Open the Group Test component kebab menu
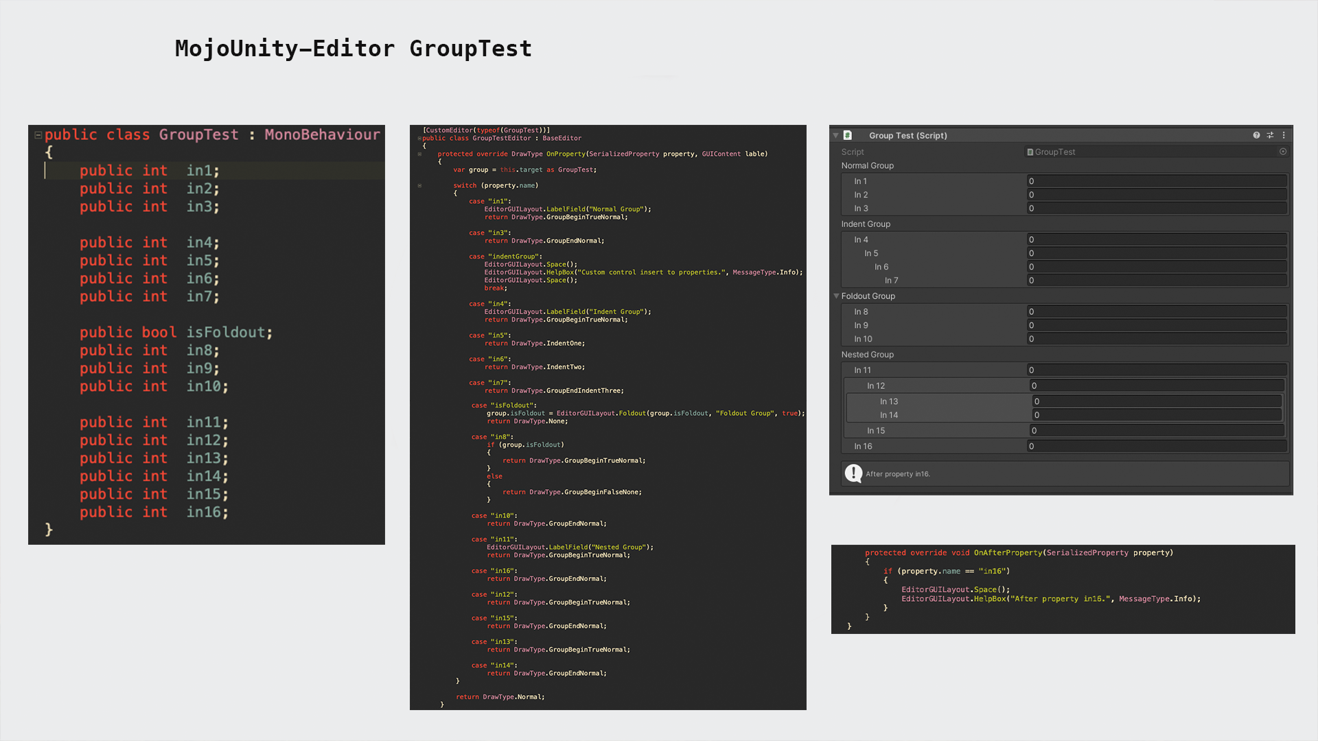1318x741 pixels. click(1284, 135)
